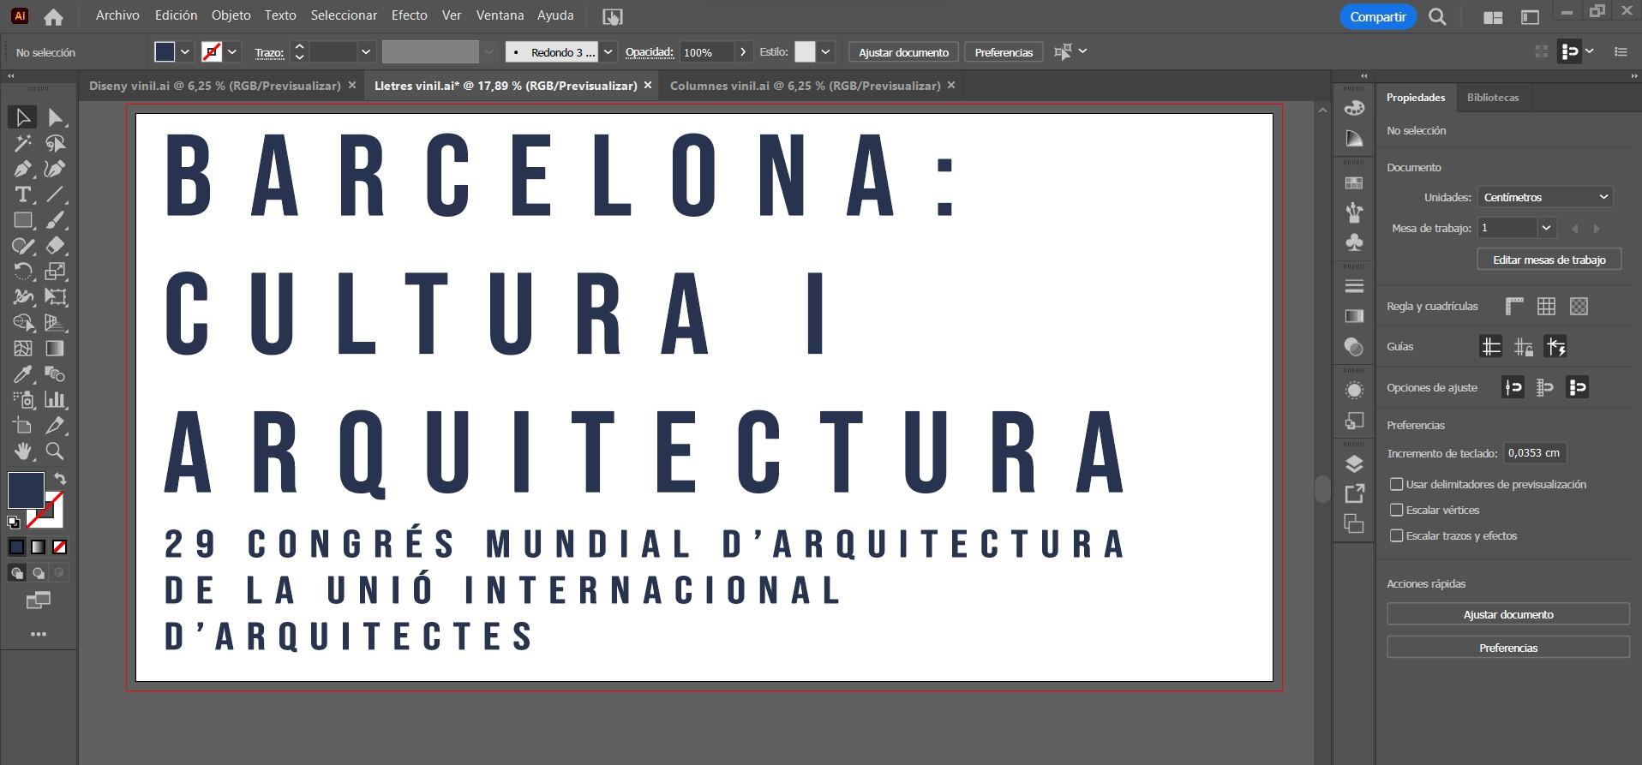
Task: Collapse the Properties panel using double arrows
Action: (1633, 76)
